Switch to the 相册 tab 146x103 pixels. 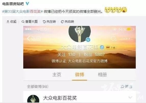(102, 75)
